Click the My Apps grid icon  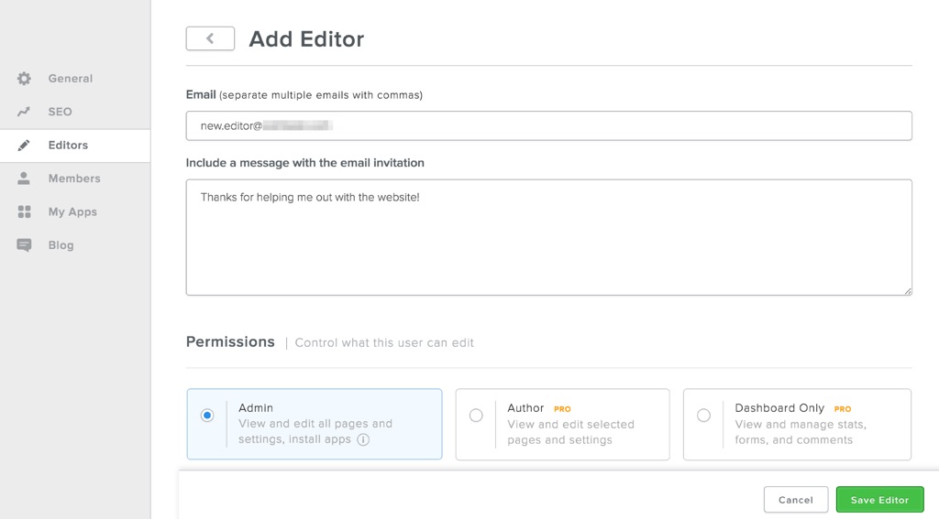tap(25, 212)
